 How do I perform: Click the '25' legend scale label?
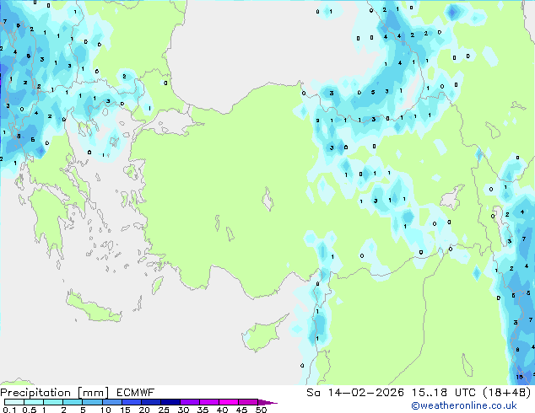coord(164,410)
